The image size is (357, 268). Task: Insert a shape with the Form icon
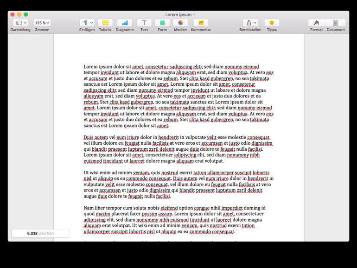(162, 23)
